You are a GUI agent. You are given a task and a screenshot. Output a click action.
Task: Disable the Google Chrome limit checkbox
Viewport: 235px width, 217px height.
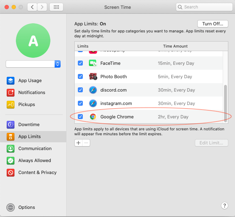click(80, 117)
